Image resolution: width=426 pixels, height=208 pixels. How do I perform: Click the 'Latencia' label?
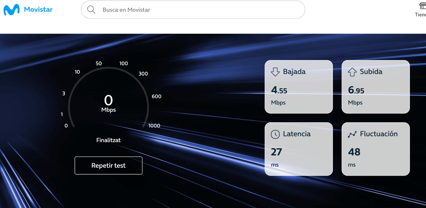(x=297, y=134)
